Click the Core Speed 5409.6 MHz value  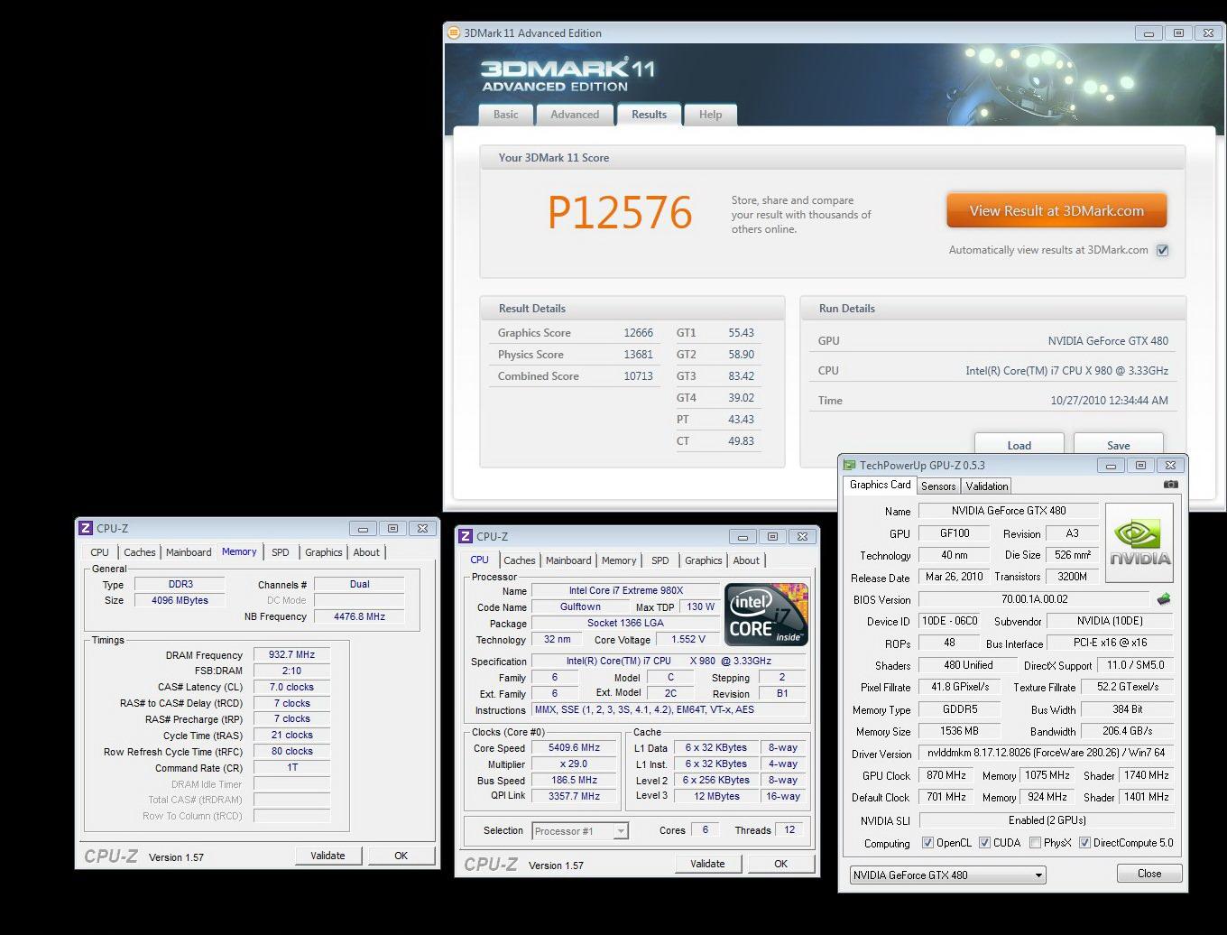pyautogui.click(x=574, y=747)
